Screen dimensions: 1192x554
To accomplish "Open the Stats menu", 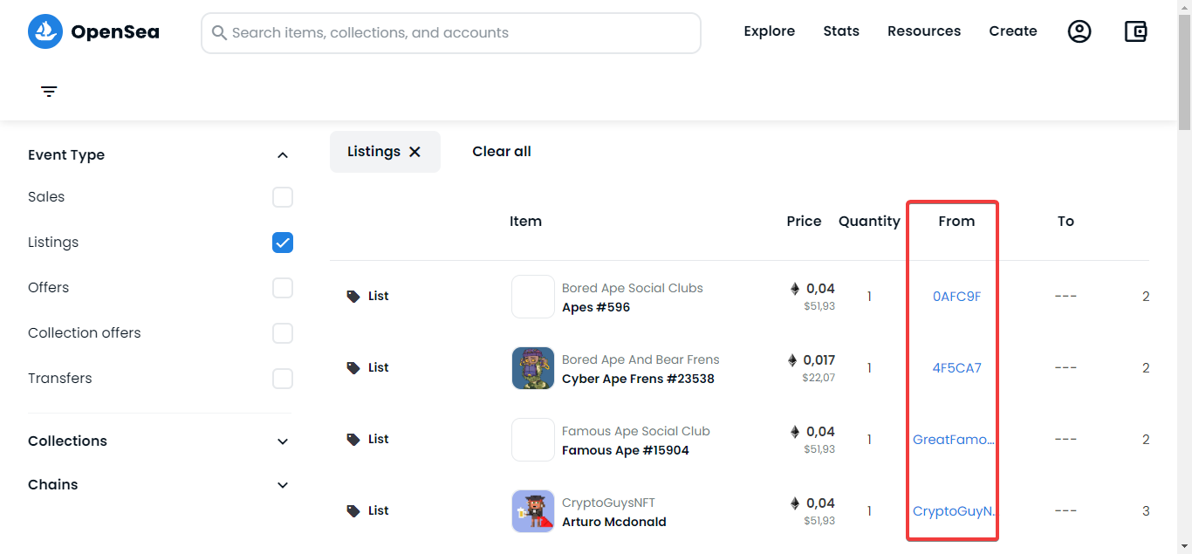I will pyautogui.click(x=841, y=31).
